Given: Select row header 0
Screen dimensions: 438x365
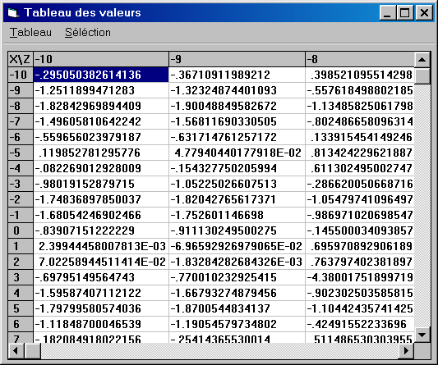Looking at the screenshot, I should [x=21, y=230].
